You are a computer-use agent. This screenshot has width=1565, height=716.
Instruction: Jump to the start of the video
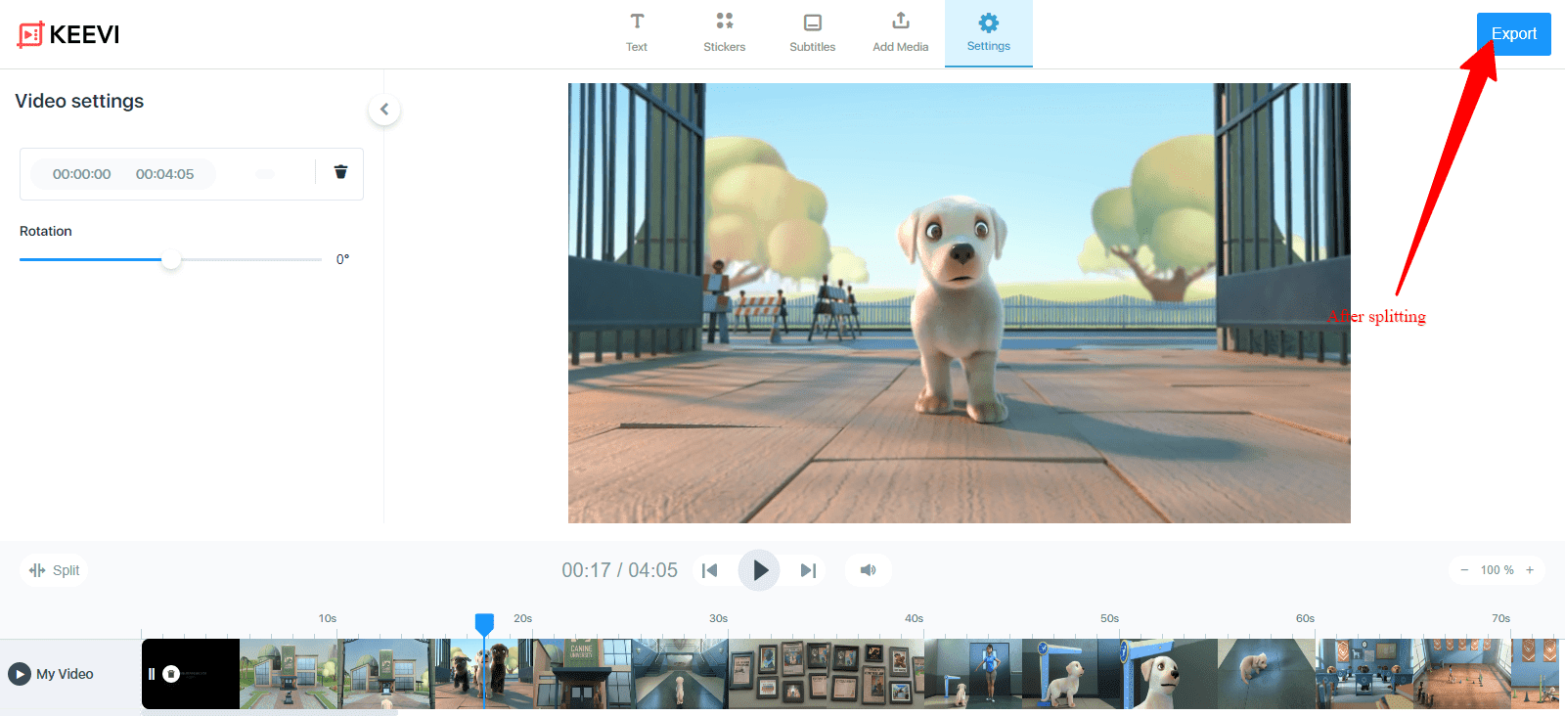710,570
